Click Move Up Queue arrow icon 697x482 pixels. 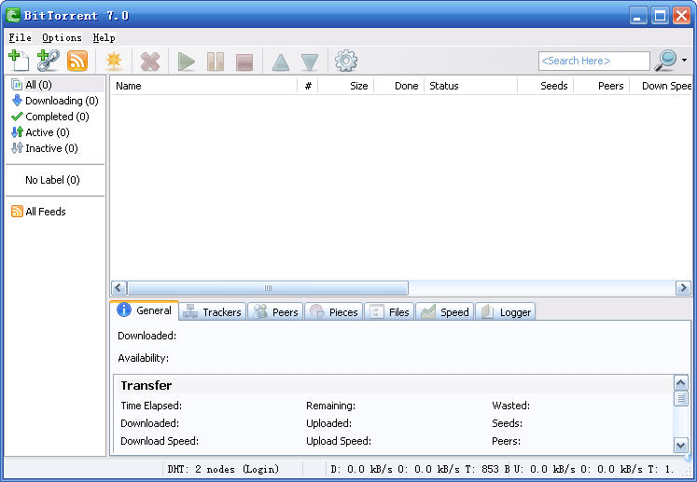(281, 62)
